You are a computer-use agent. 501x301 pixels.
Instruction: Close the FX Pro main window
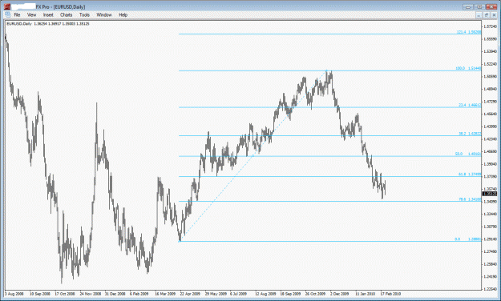[491, 6]
